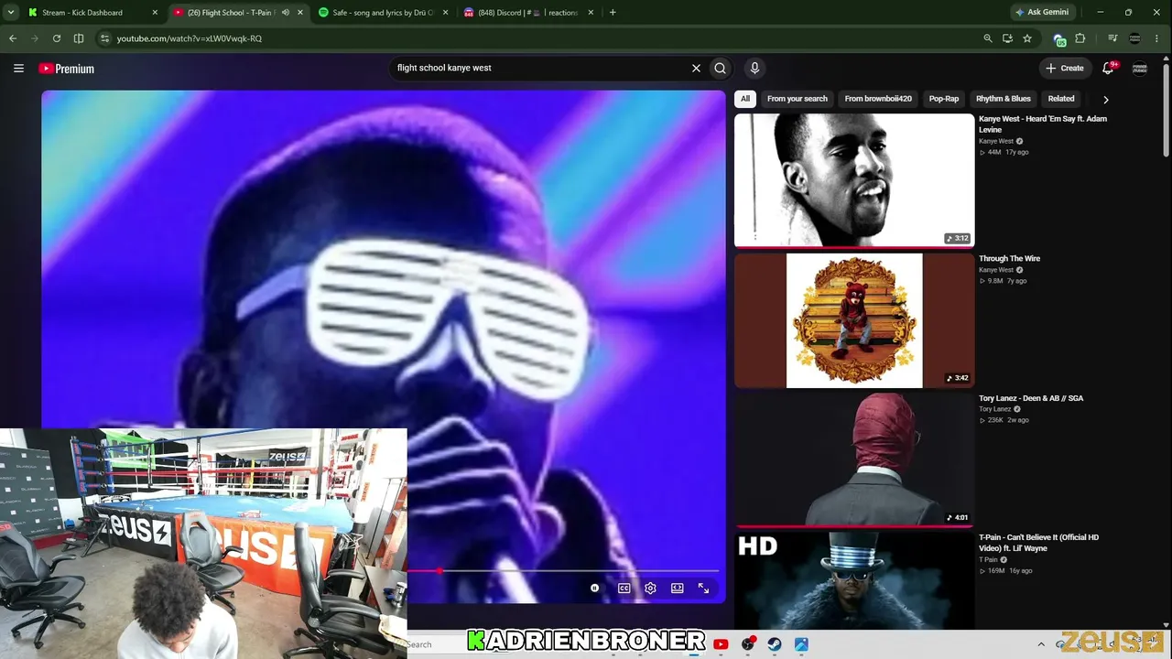Viewport: 1172px width, 659px height.
Task: Open Heard 'Em Say ft. Adam Levine title
Action: click(x=1043, y=124)
